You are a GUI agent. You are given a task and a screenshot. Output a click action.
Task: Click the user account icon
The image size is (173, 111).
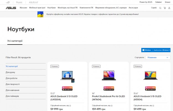coord(169,8)
